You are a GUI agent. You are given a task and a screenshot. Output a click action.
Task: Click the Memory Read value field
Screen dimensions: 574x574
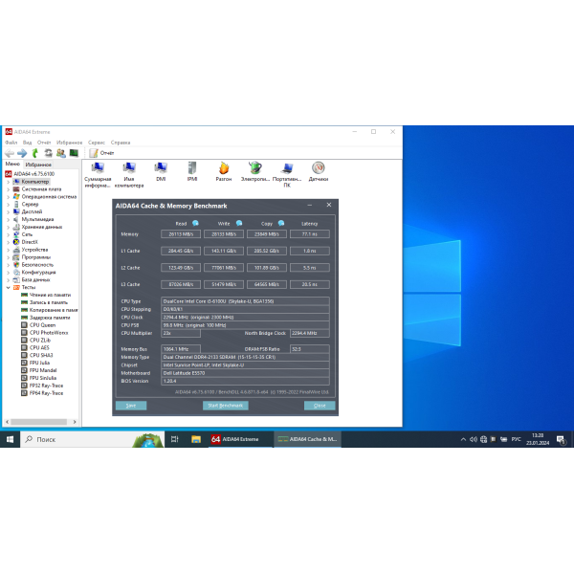[x=181, y=234]
